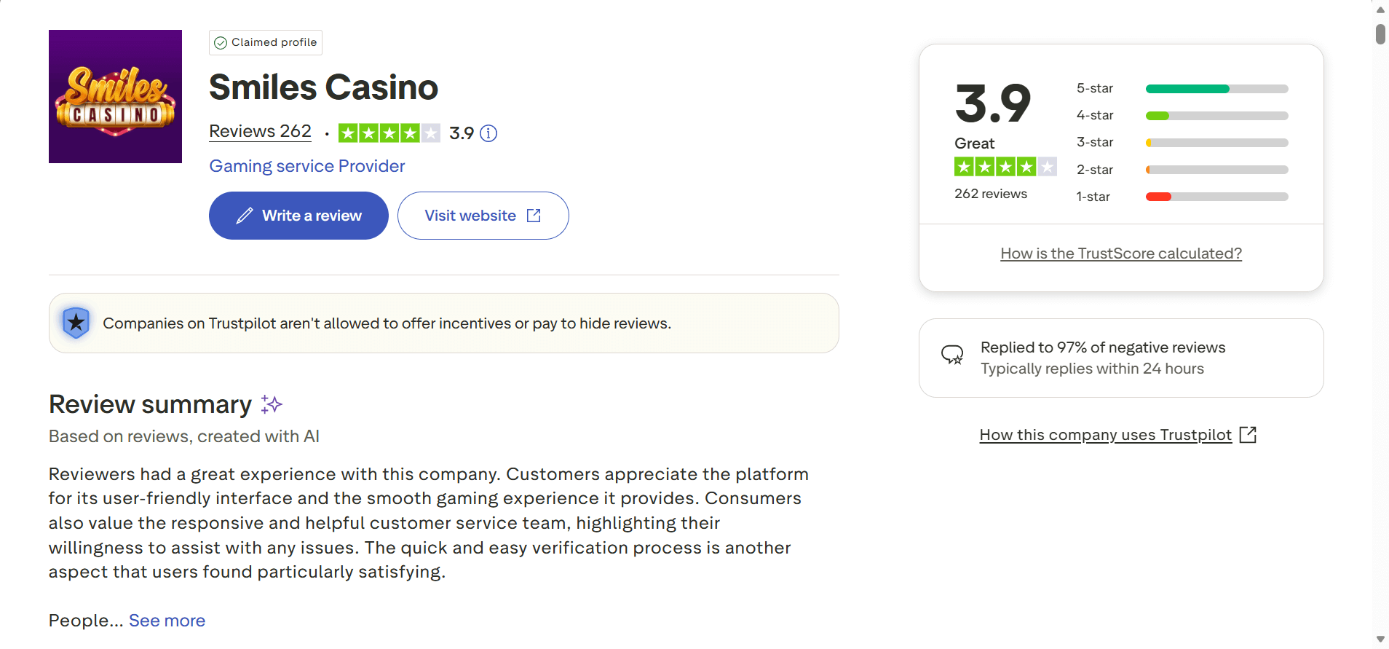
Task: Click the blue star shield badge icon
Action: pyautogui.click(x=76, y=323)
